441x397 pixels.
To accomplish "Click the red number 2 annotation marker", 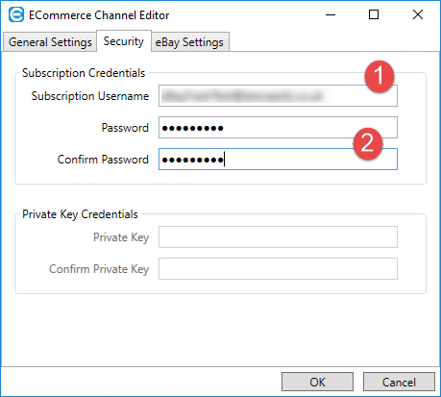I will (x=368, y=143).
